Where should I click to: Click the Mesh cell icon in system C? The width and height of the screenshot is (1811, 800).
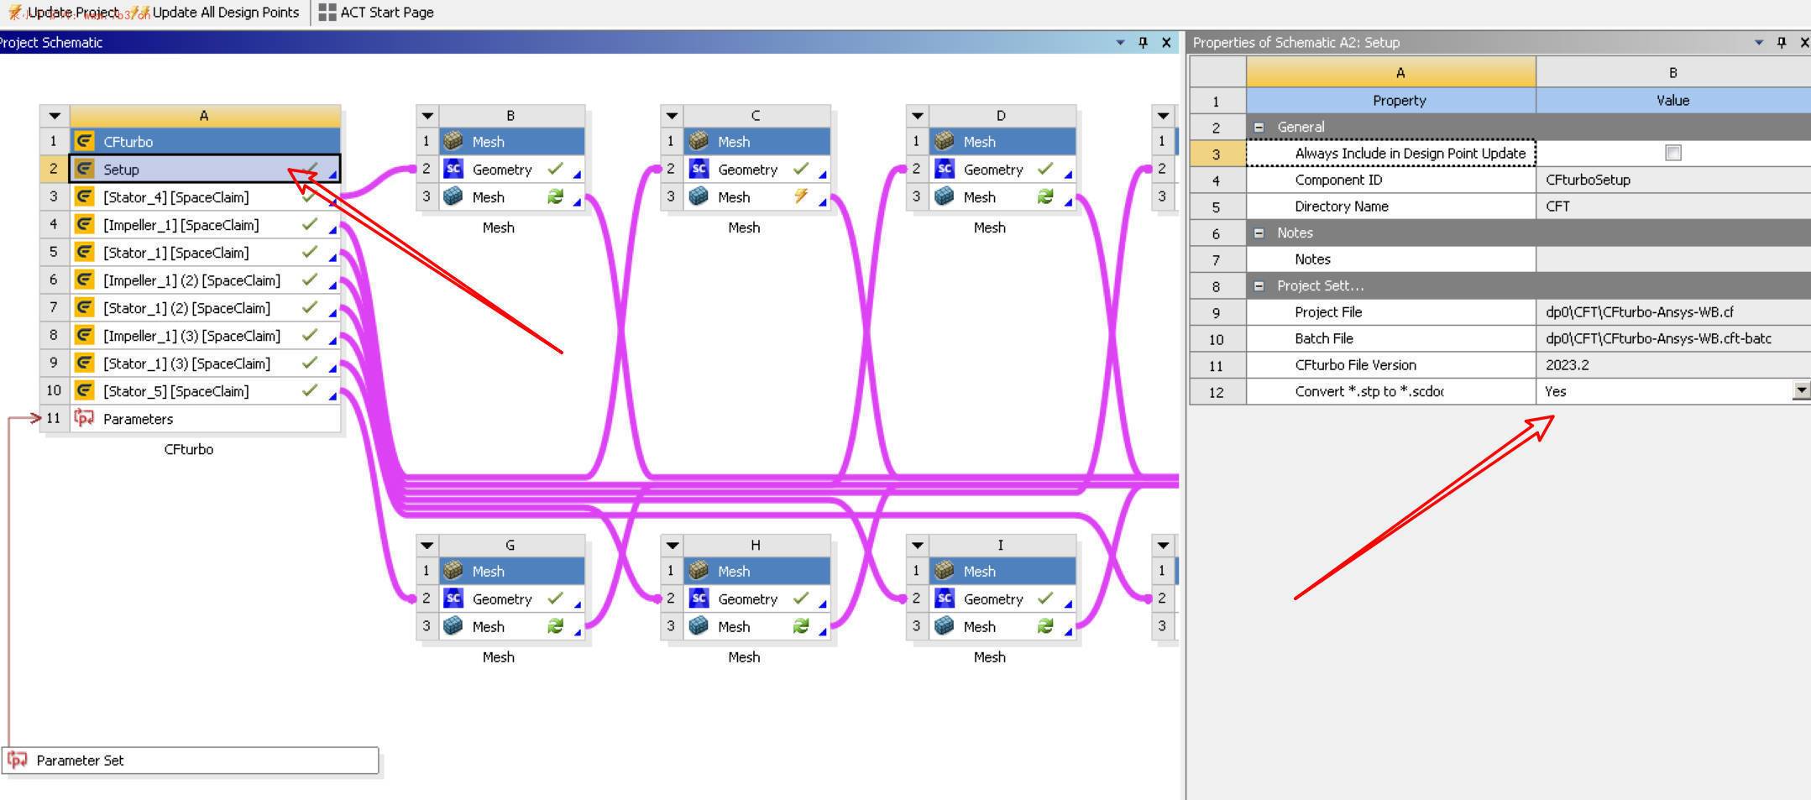(699, 197)
